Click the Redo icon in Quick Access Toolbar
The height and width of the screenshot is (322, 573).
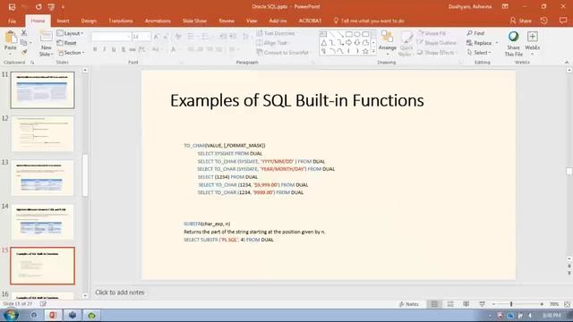click(x=38, y=6)
